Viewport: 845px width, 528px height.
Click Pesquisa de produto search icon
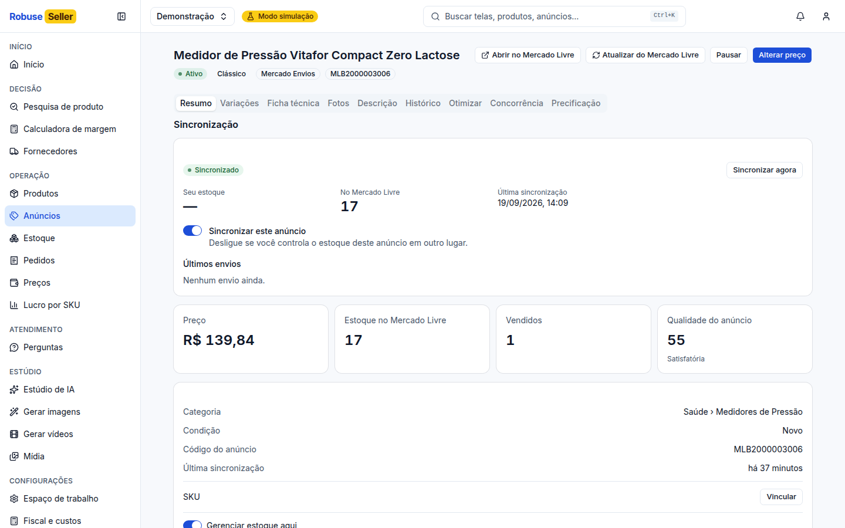pos(14,107)
